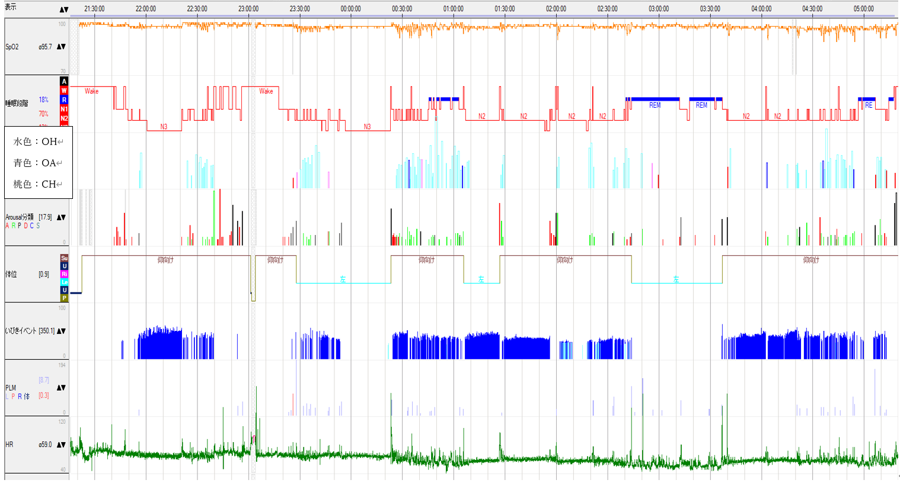Toggle the L letter in PLM row
The height and width of the screenshot is (483, 900).
tap(7, 397)
